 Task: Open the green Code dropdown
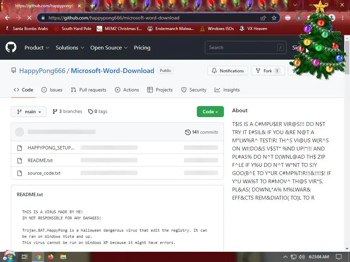[x=210, y=112]
